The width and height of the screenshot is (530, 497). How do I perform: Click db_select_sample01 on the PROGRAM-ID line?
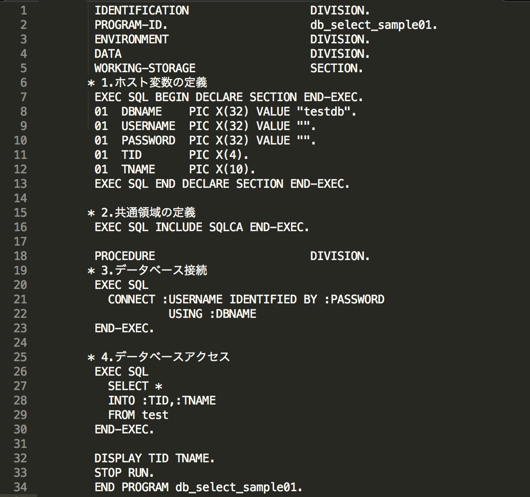(373, 25)
